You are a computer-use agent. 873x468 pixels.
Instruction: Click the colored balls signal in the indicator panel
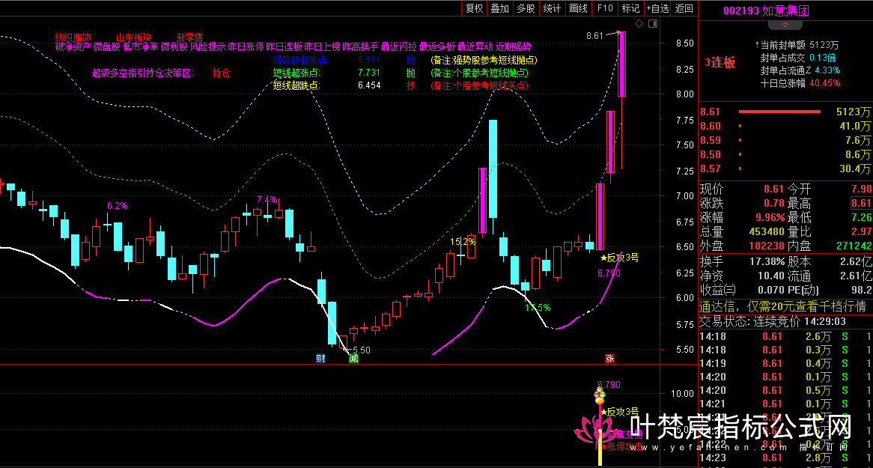tap(600, 395)
